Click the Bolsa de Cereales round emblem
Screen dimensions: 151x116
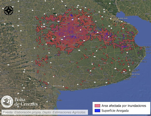click(x=7, y=102)
